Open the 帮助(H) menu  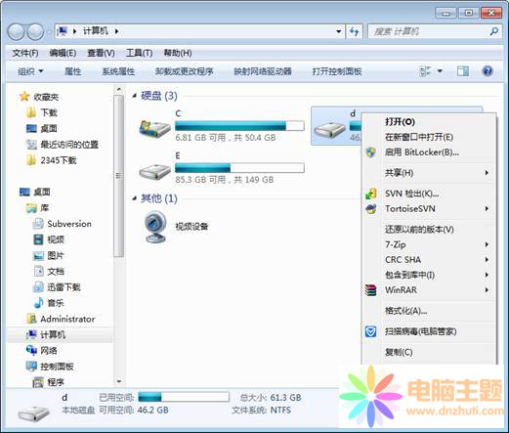[178, 53]
